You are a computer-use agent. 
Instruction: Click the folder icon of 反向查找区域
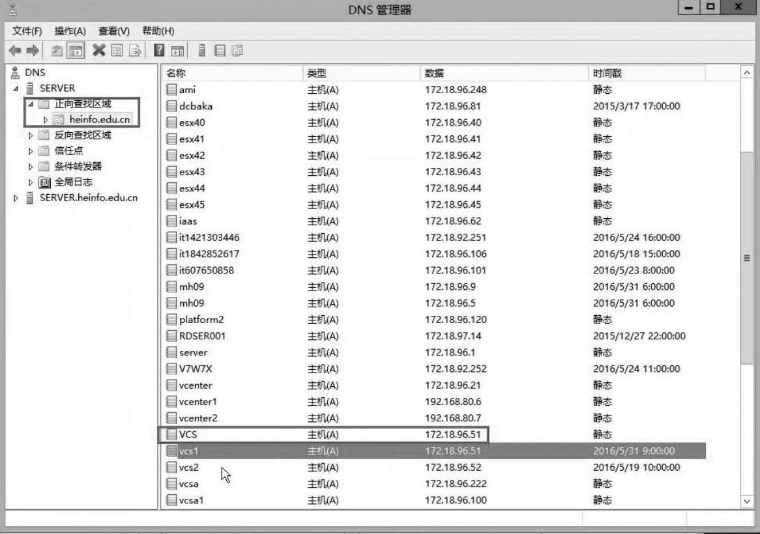coord(44,135)
